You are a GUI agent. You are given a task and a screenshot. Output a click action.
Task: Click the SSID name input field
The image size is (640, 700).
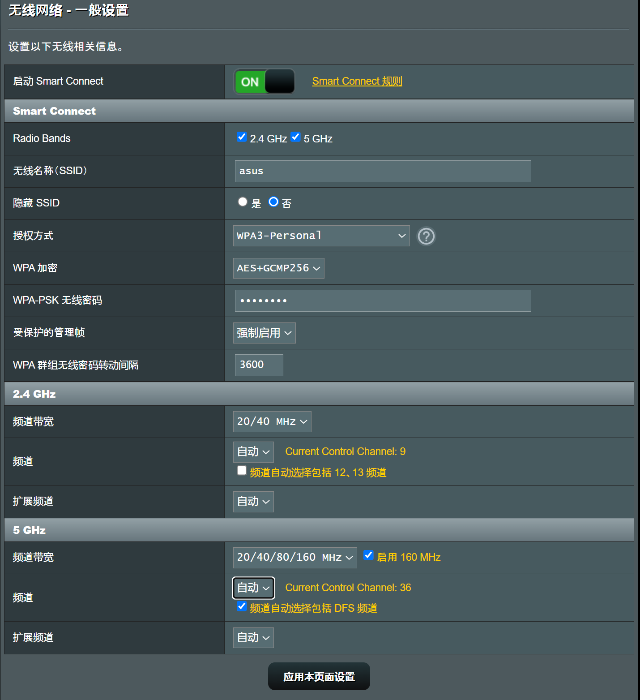(x=383, y=172)
